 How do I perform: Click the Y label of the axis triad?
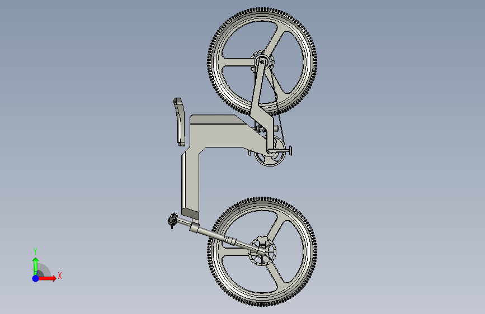[35, 251]
